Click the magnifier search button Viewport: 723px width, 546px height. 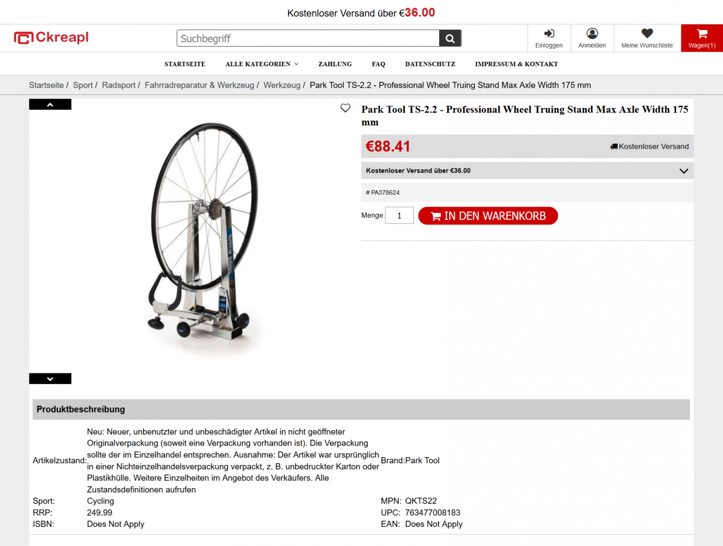coord(450,38)
